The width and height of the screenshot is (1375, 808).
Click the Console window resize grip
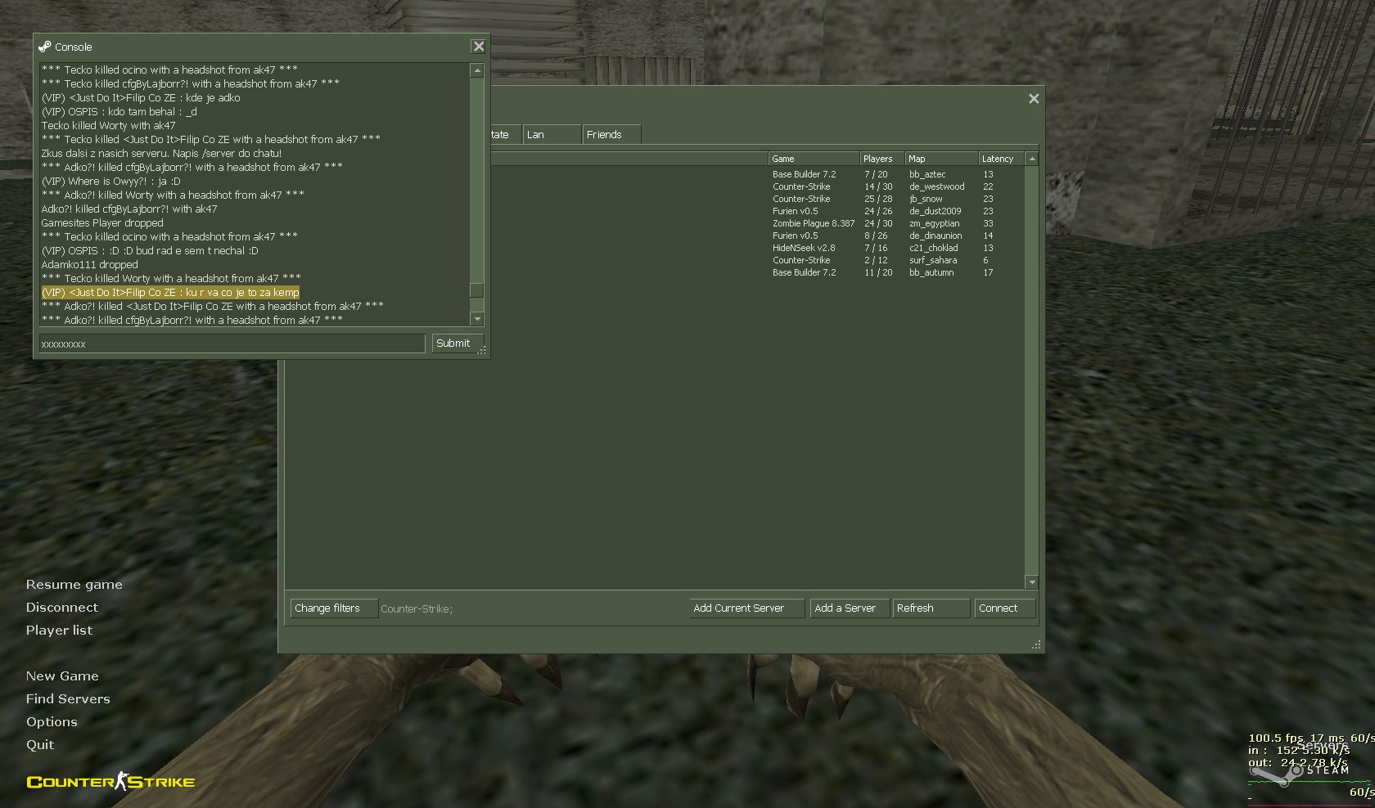pos(483,351)
